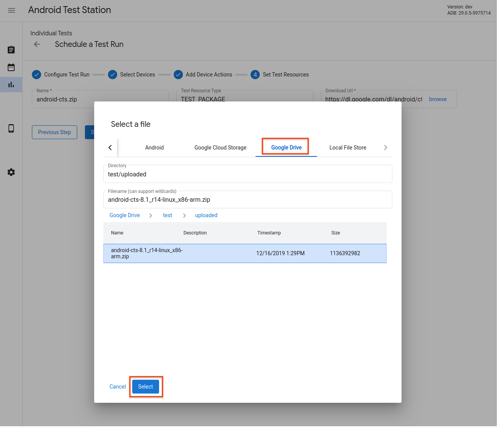Navigate back using the arrow beside Schedule a Test Run
Screen dimensions: 498x427
pos(37,44)
